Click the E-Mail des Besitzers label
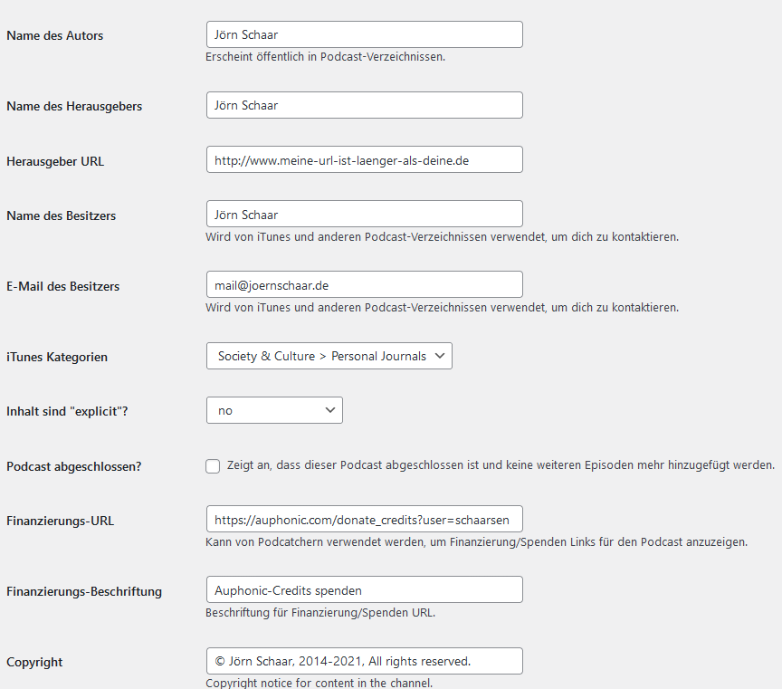 62,286
